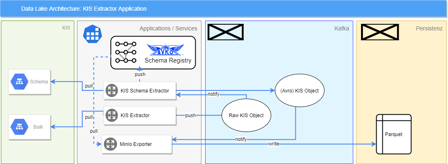Click the 'Persistenz' panel heading

pos(430,28)
